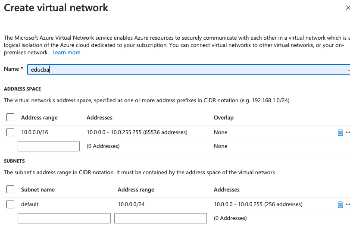Check the default subnet checkbox
Screen dimensions: 350x245
pyautogui.click(x=10, y=204)
